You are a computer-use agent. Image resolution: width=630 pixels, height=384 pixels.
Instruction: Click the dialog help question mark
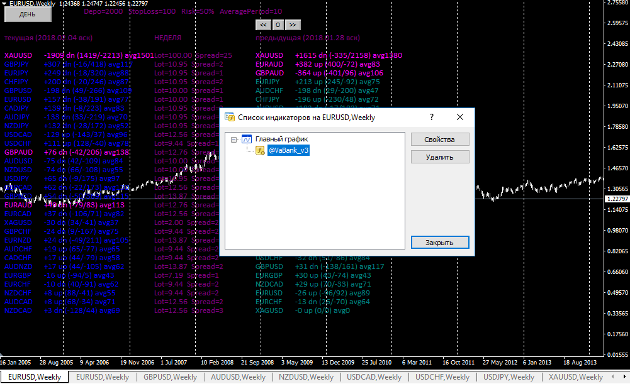point(432,117)
